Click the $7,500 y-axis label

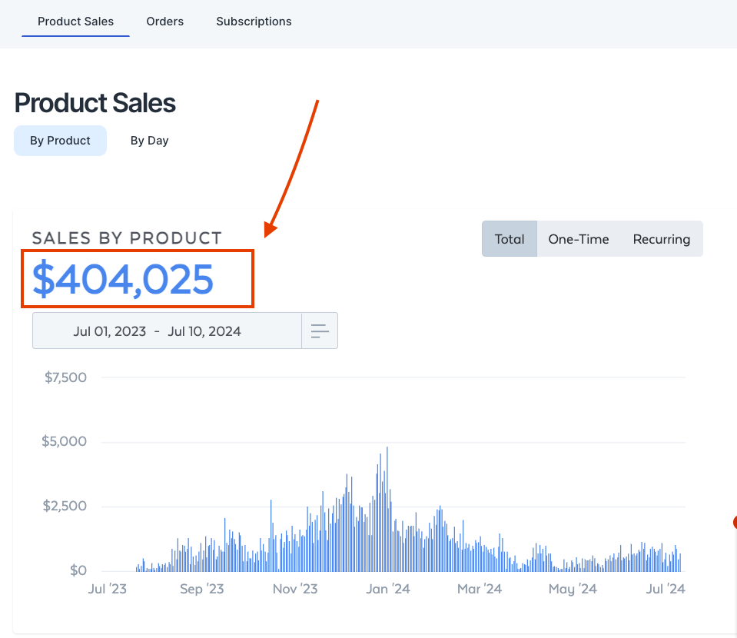pos(65,377)
